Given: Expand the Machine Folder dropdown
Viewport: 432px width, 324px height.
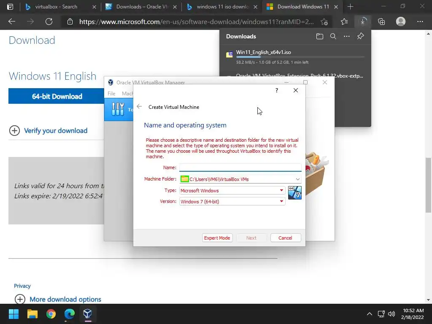Looking at the screenshot, I should point(297,179).
